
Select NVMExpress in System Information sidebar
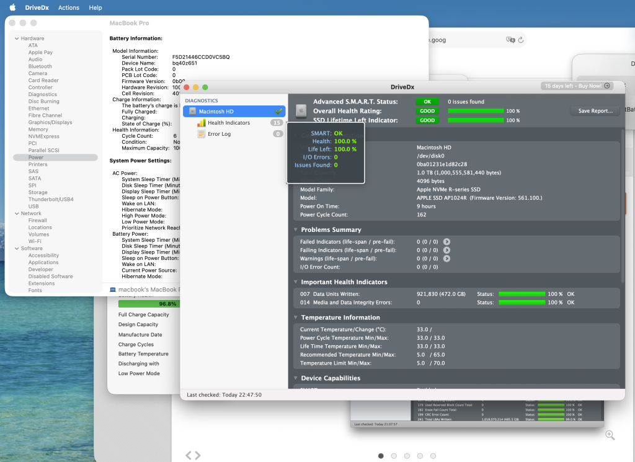tap(44, 136)
